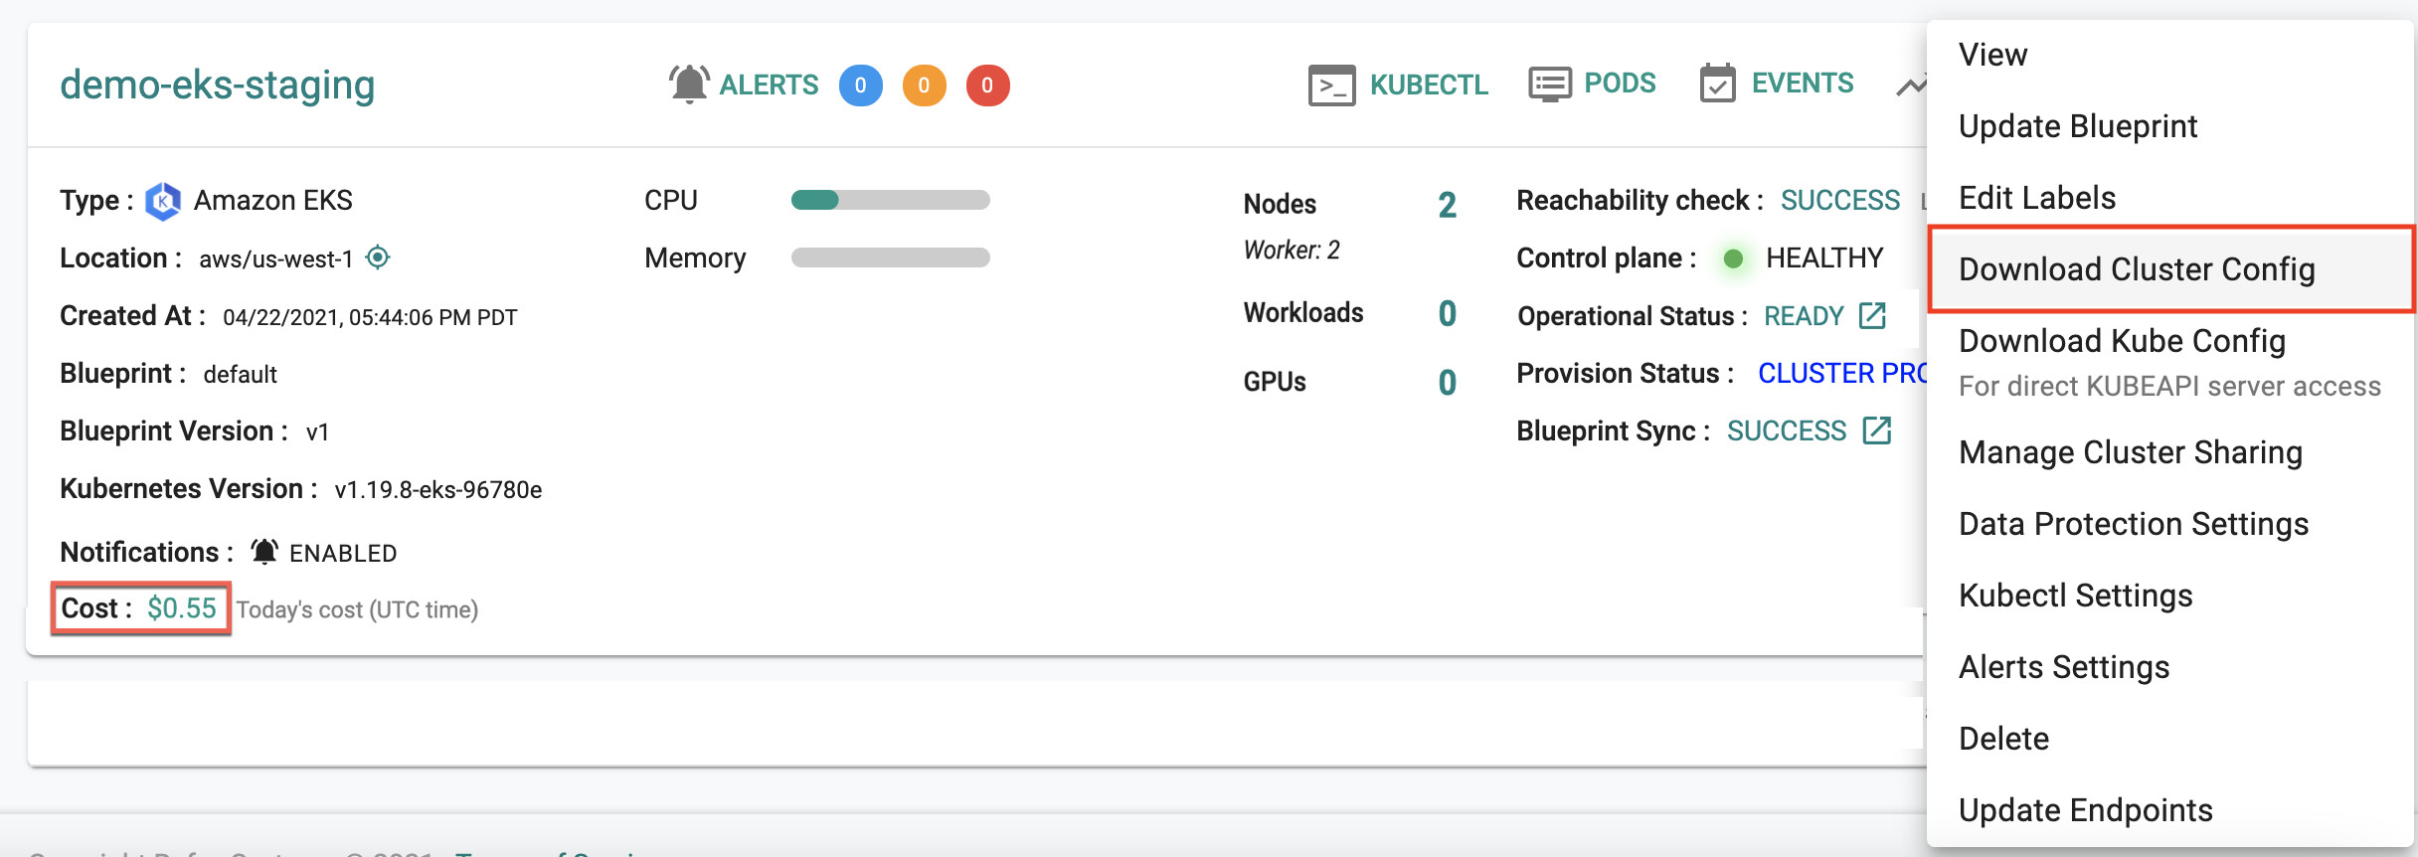Click the Pods list icon
The image size is (2418, 857).
1550,85
